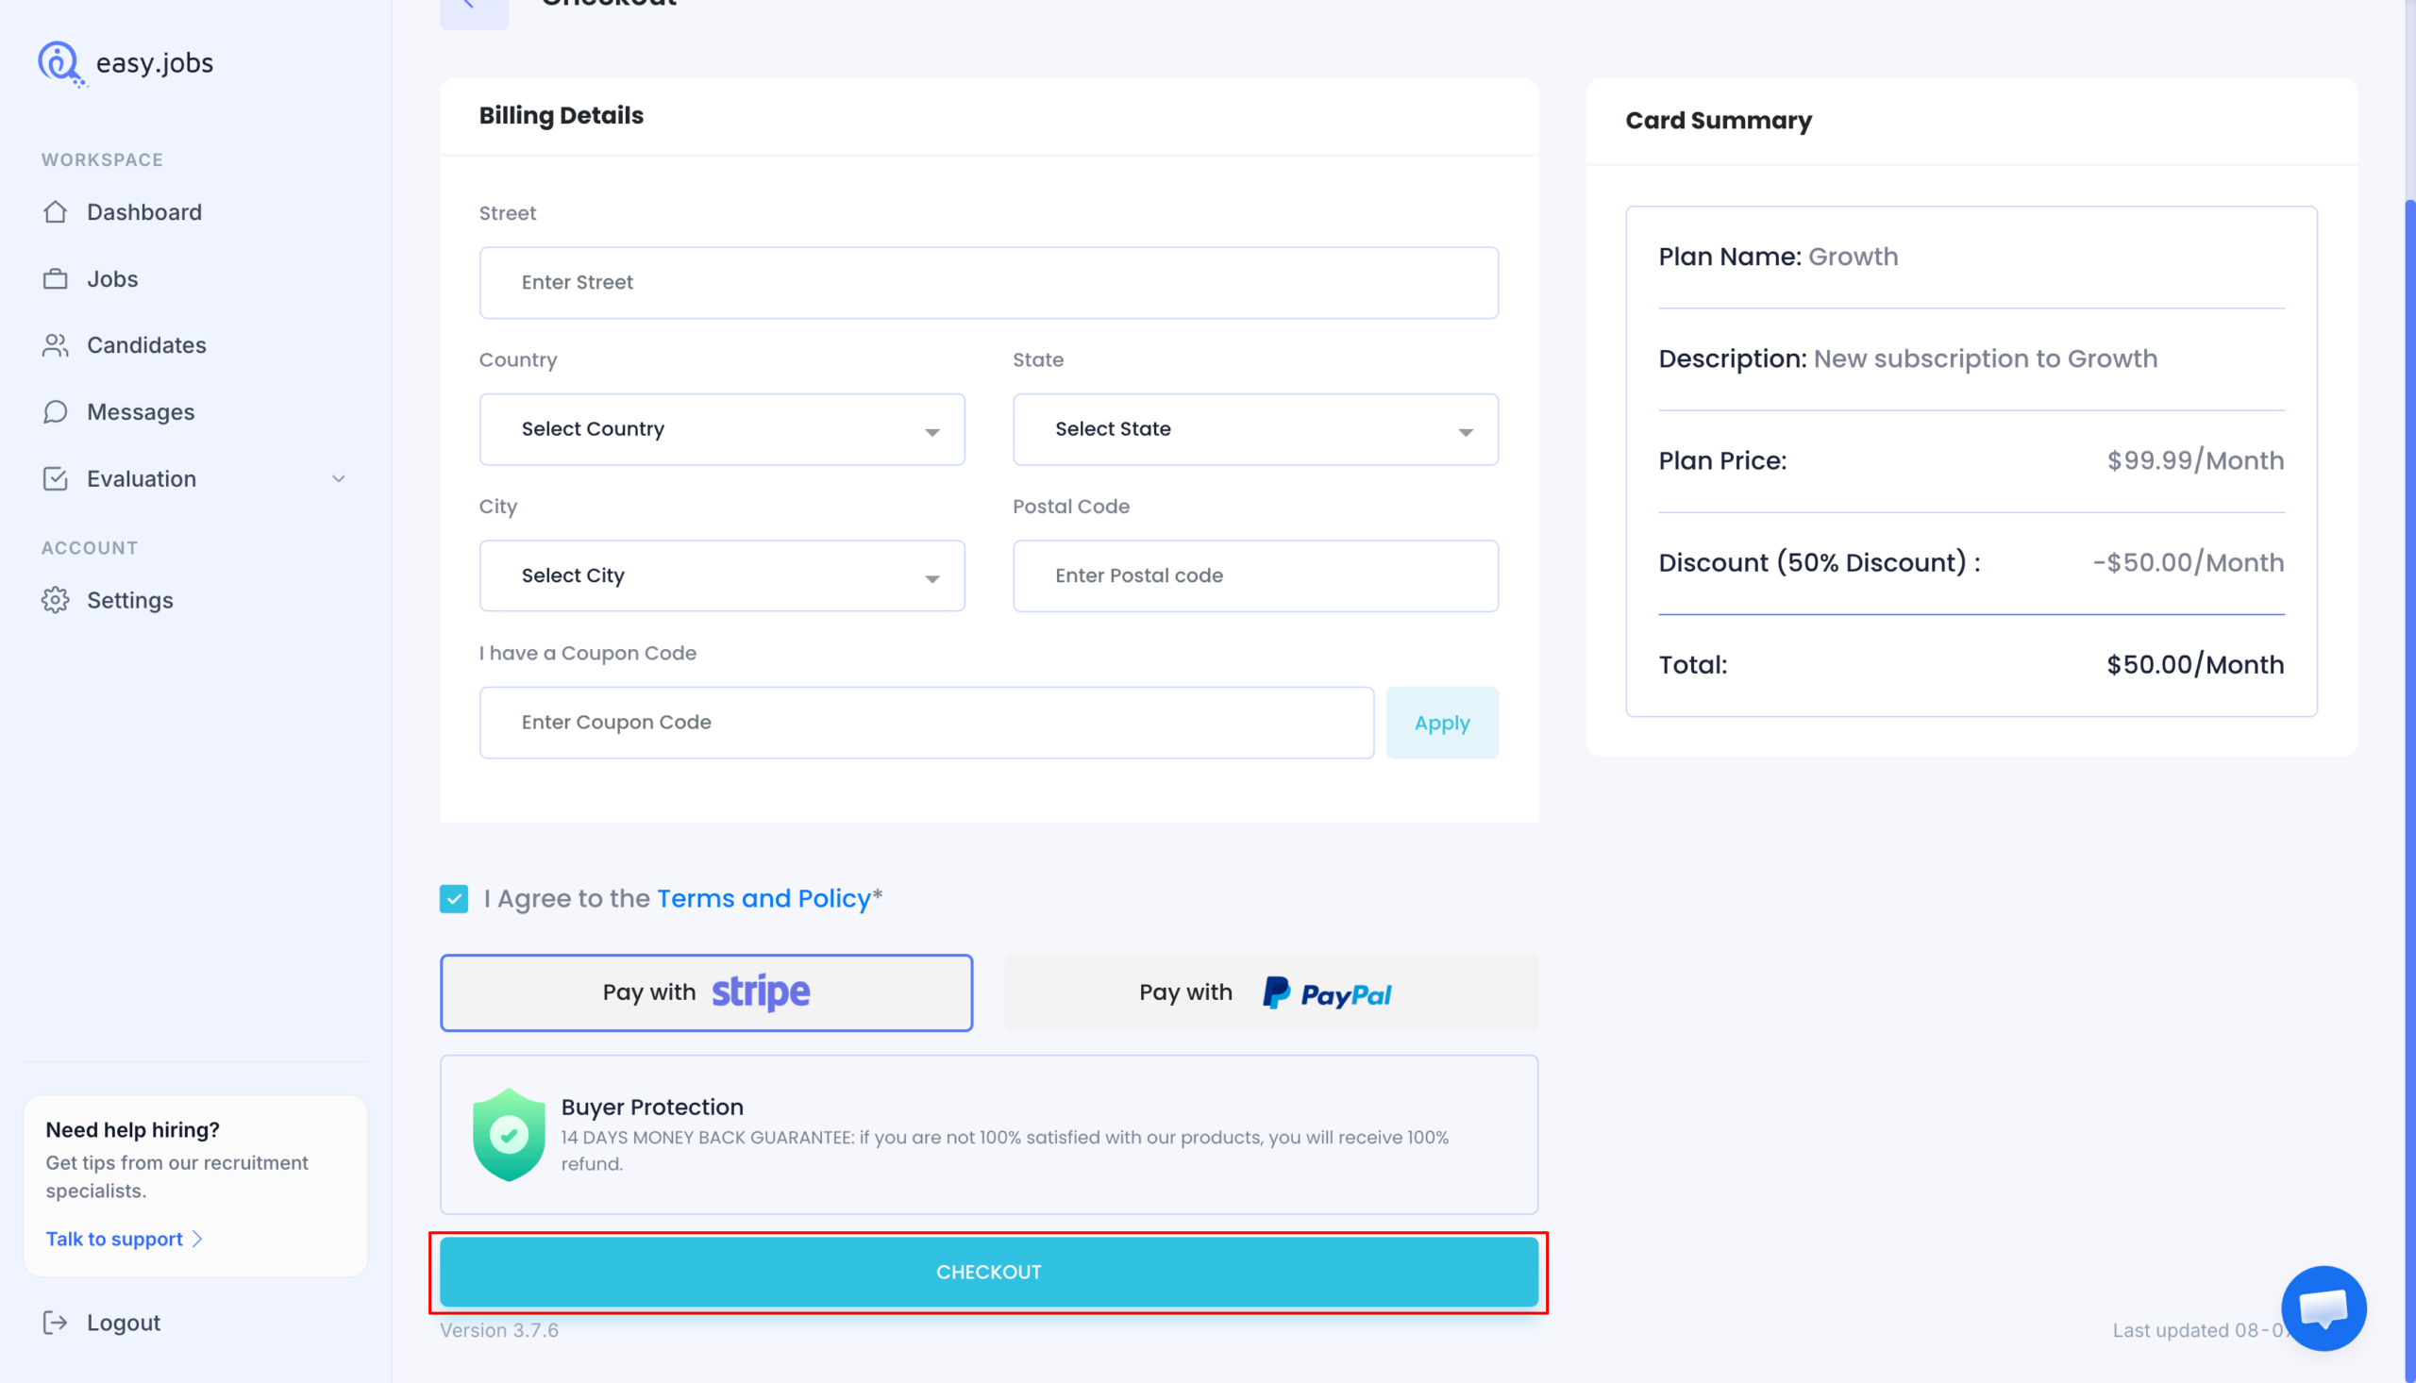2416x1383 pixels.
Task: Click the '-$50.00/Month' discount value
Action: 2188,562
